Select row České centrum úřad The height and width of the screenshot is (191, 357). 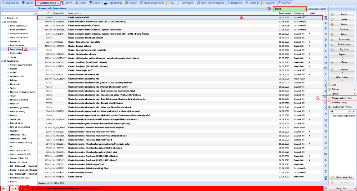[x=180, y=17]
